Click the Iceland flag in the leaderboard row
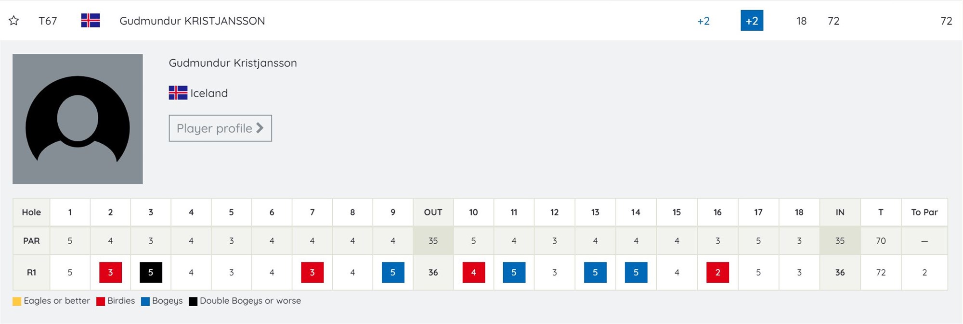Viewport: 963px width, 324px height. click(91, 21)
